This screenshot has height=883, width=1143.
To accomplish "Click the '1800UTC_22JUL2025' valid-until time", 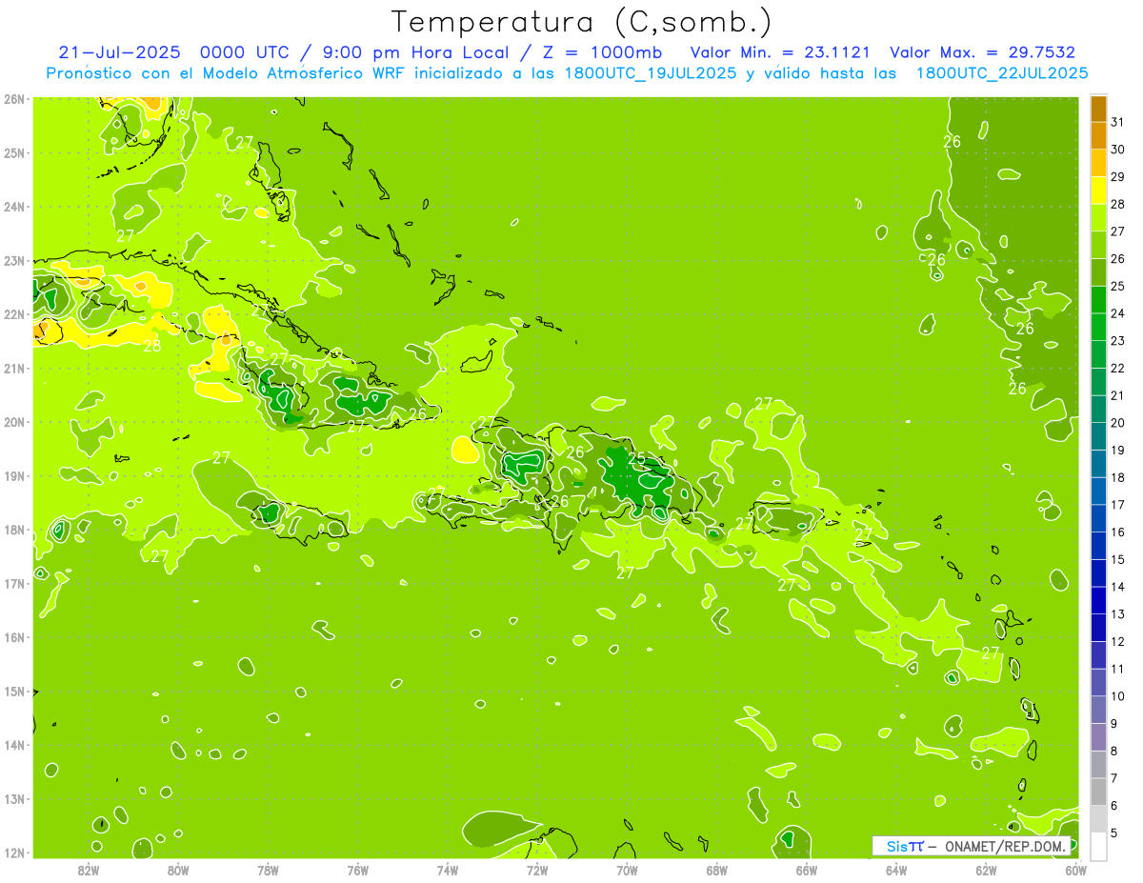I will pos(1001,72).
